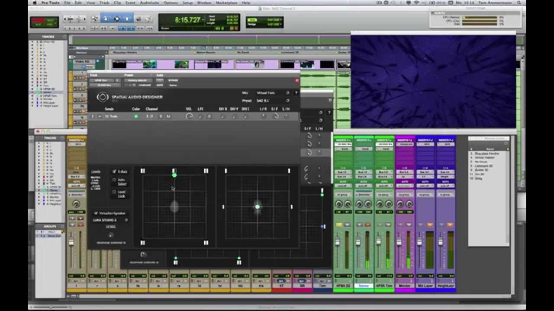The height and width of the screenshot is (311, 554).
Task: Open the File menu
Action: (67, 3)
